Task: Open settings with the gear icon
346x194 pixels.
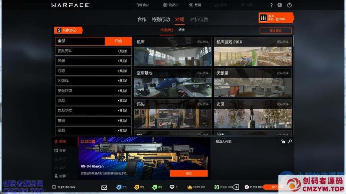Action: tap(280, 5)
